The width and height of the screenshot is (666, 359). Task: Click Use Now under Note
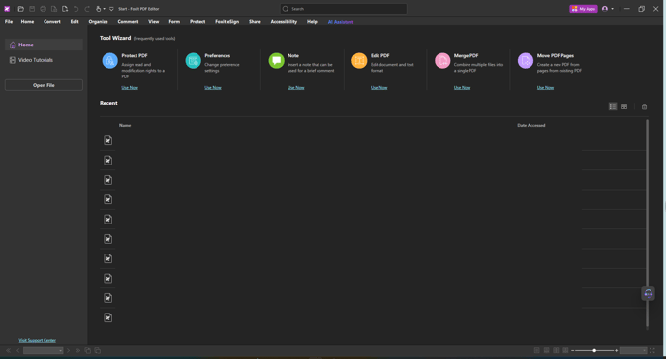[296, 87]
